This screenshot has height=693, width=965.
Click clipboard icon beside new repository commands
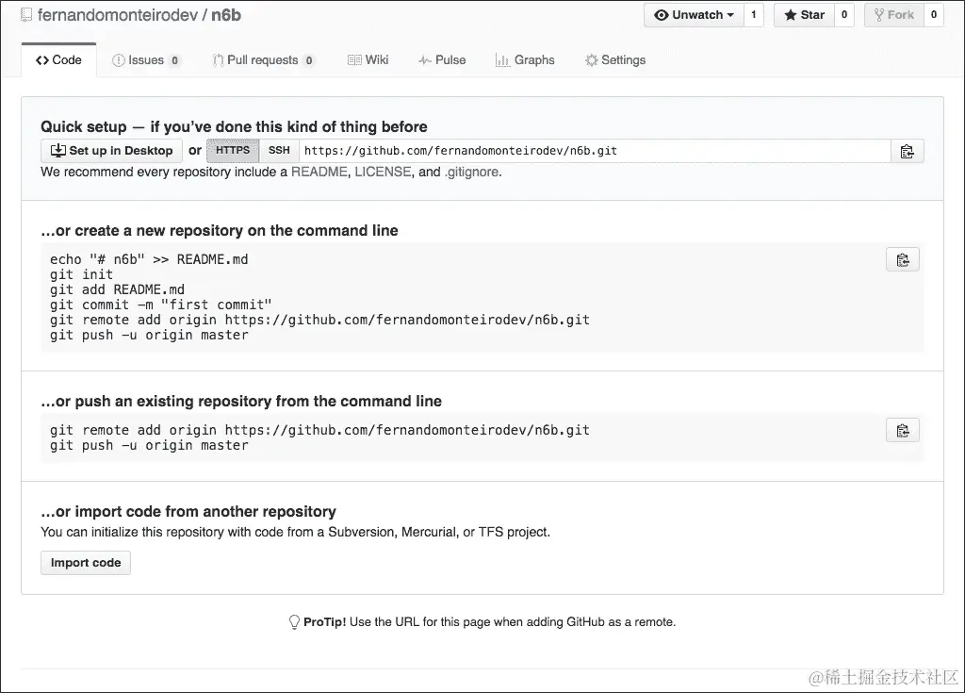[x=902, y=259]
